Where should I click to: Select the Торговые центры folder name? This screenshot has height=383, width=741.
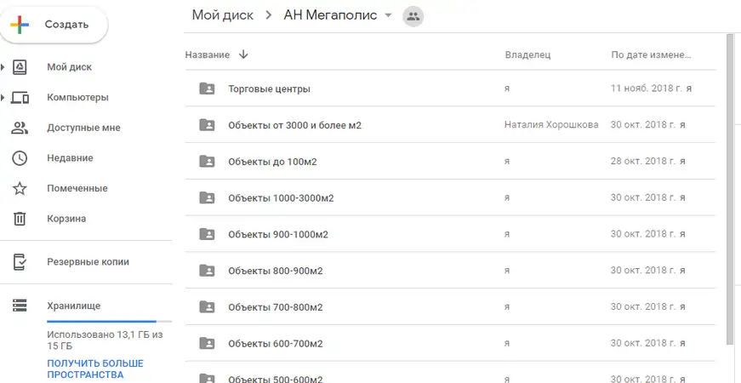(x=270, y=89)
